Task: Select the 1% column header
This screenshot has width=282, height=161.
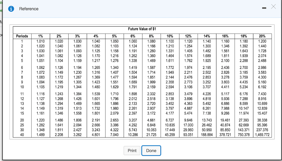Action: [x=40, y=36]
